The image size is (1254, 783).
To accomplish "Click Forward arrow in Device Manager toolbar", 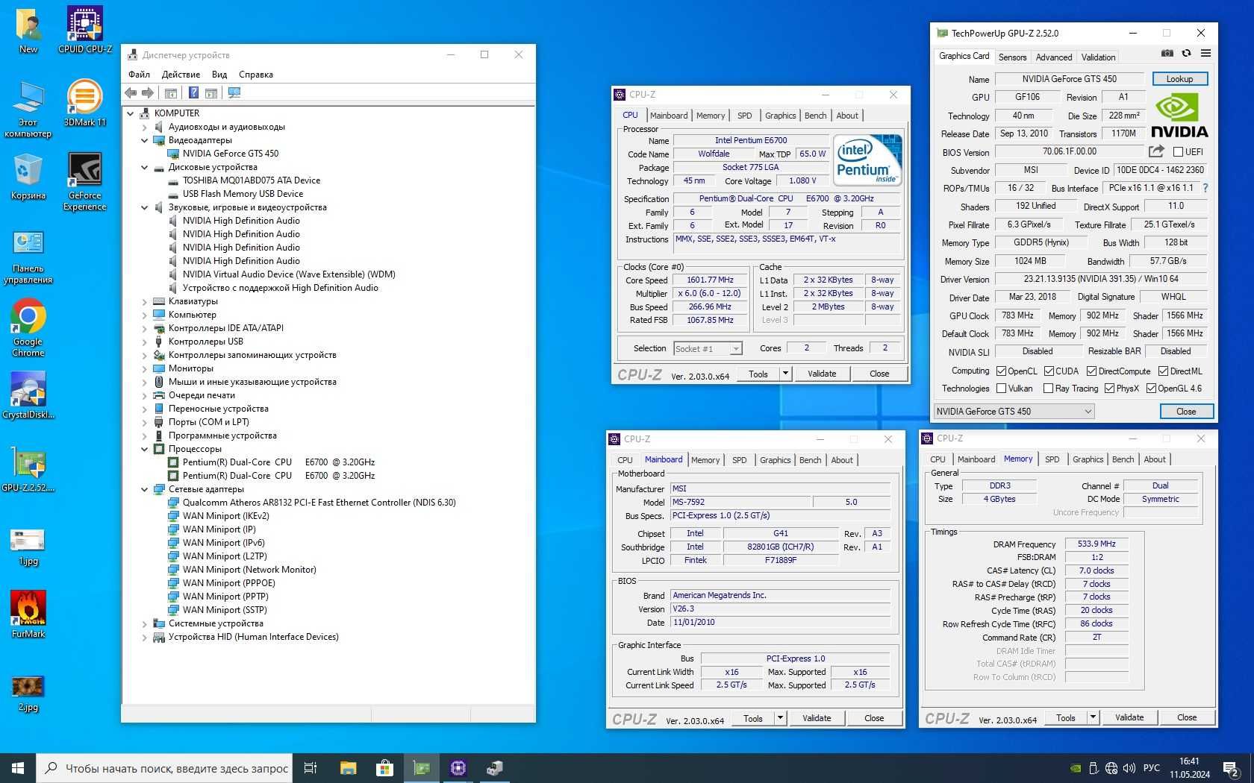I will (148, 92).
